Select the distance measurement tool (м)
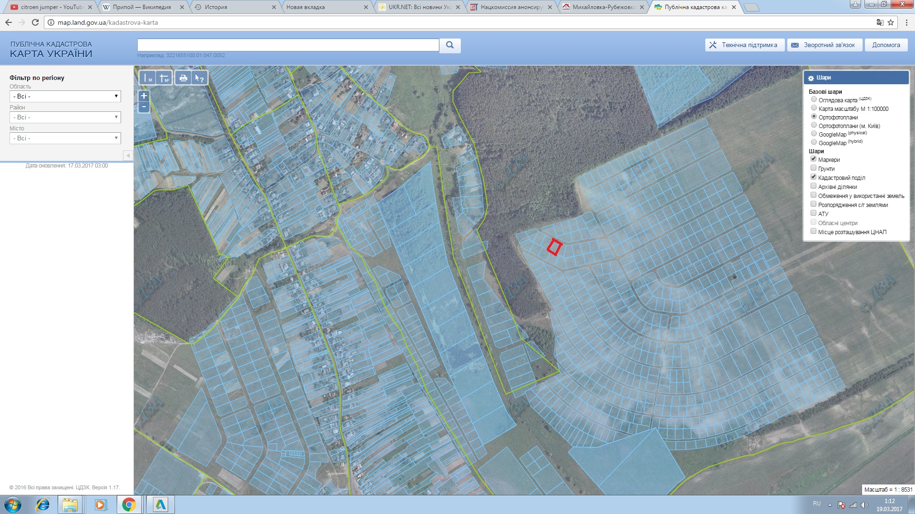The height and width of the screenshot is (514, 915). click(x=148, y=78)
